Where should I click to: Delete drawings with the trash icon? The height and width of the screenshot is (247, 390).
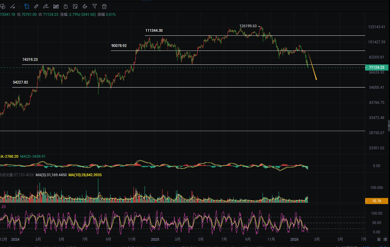click(x=104, y=6)
